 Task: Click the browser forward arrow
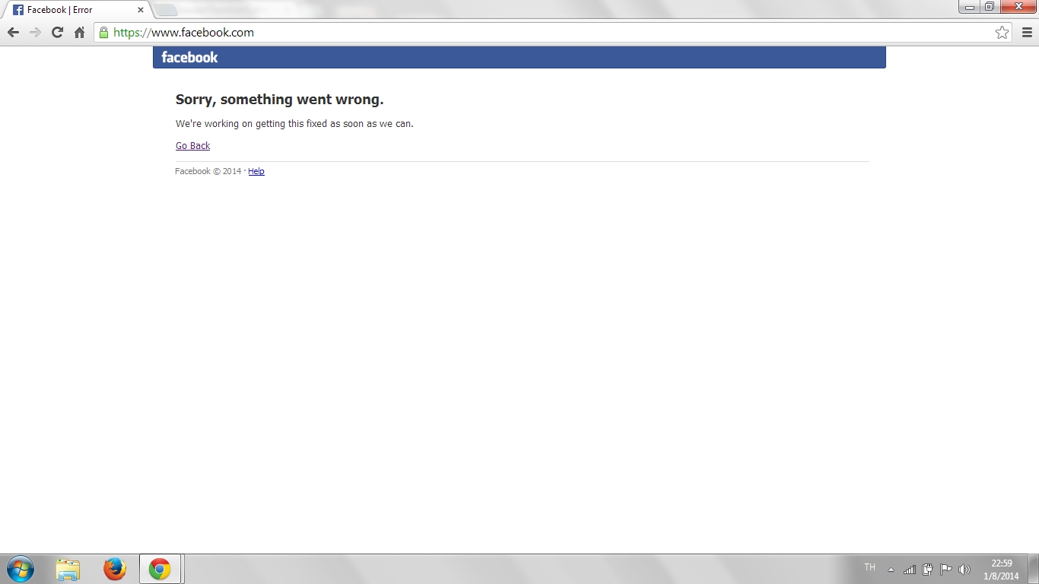[x=35, y=32]
